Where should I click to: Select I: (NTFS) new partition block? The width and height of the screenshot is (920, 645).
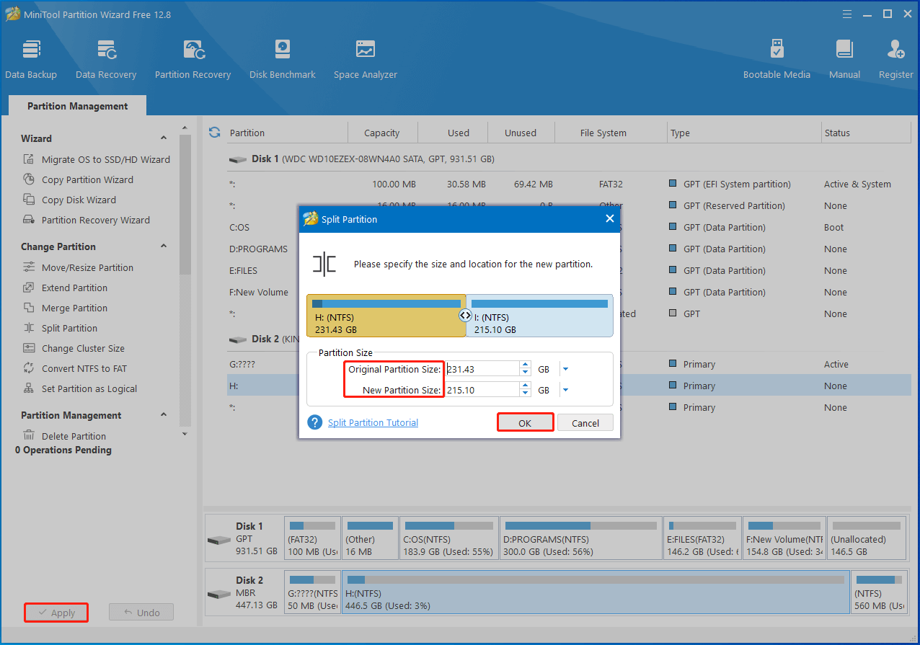tap(540, 316)
